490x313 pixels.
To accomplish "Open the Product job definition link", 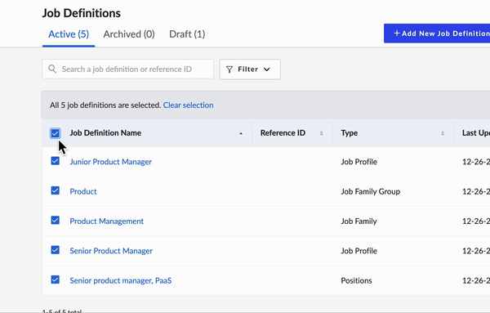I will tap(83, 191).
